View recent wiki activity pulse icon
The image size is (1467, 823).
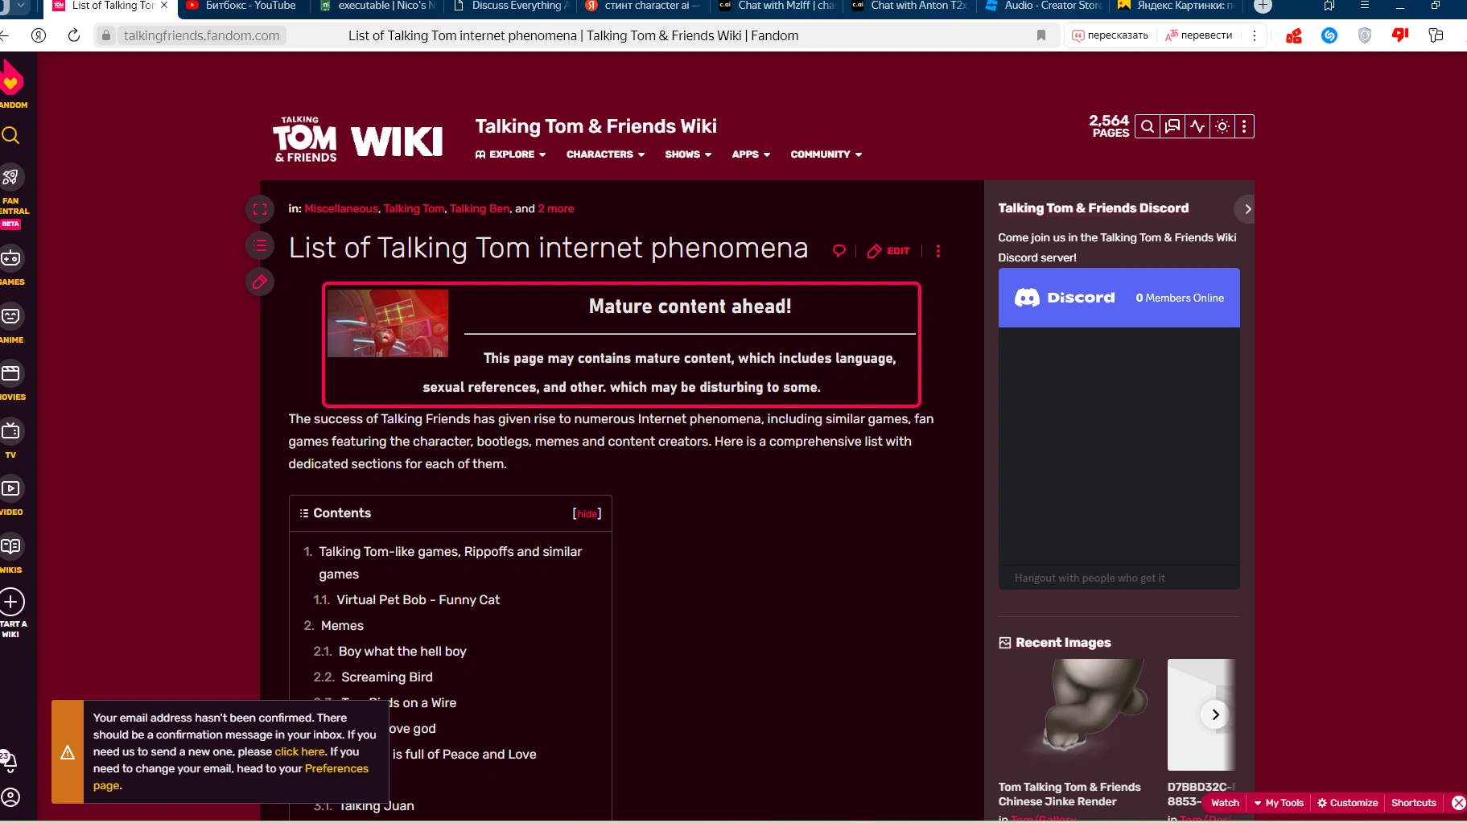(1197, 126)
